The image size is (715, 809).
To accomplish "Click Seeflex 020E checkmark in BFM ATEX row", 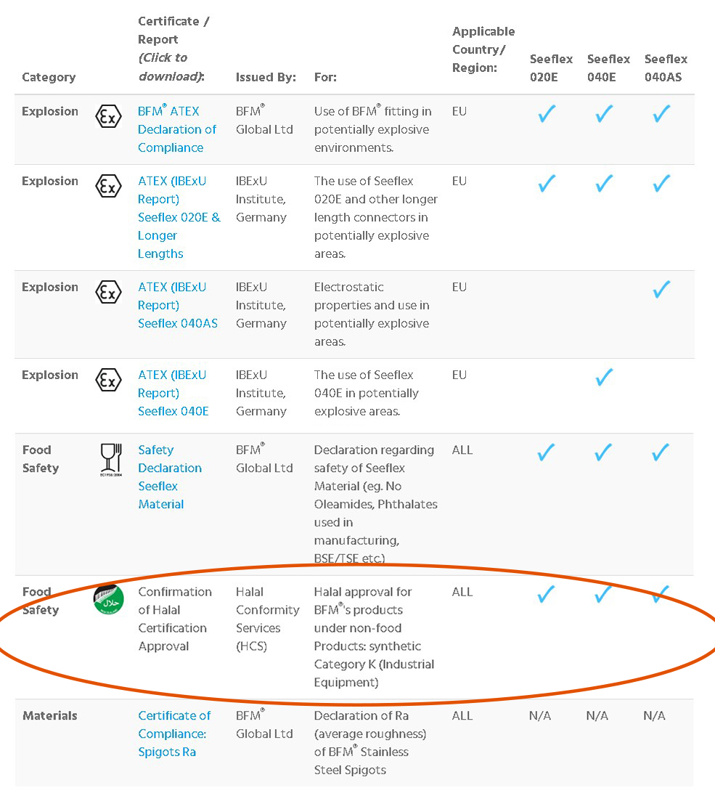I will [x=547, y=114].
